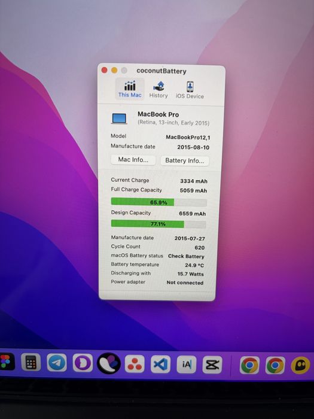Click the "Cycle Count" label

point(126,247)
